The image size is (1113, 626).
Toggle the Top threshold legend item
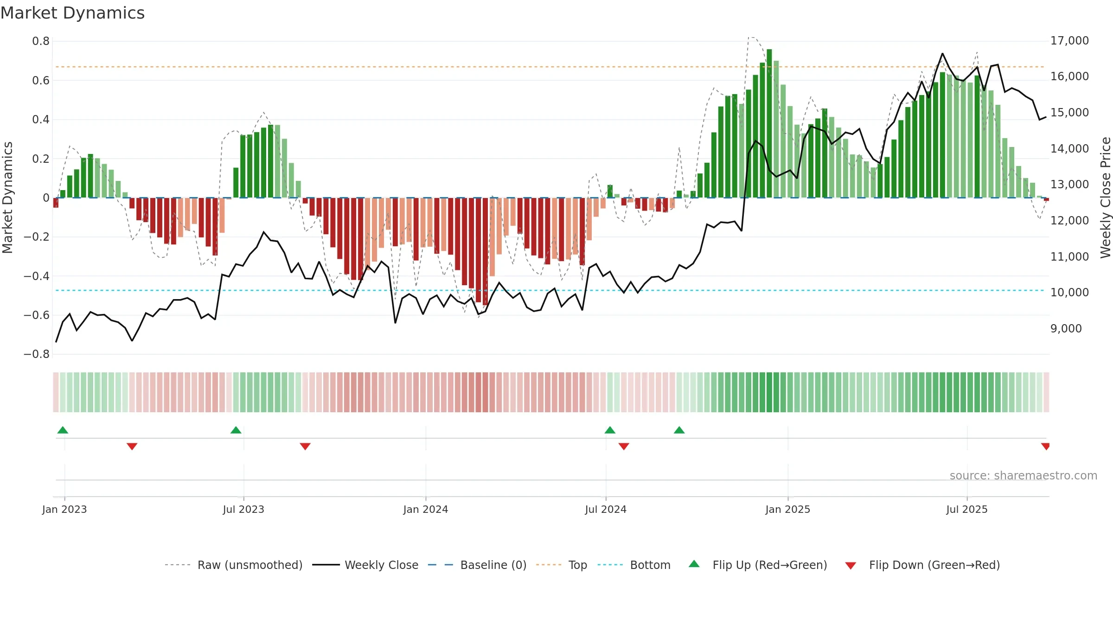coord(561,565)
